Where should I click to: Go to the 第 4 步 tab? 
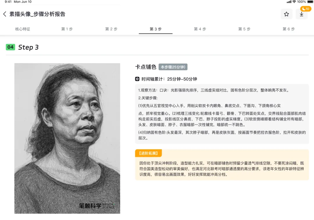click(x=200, y=29)
